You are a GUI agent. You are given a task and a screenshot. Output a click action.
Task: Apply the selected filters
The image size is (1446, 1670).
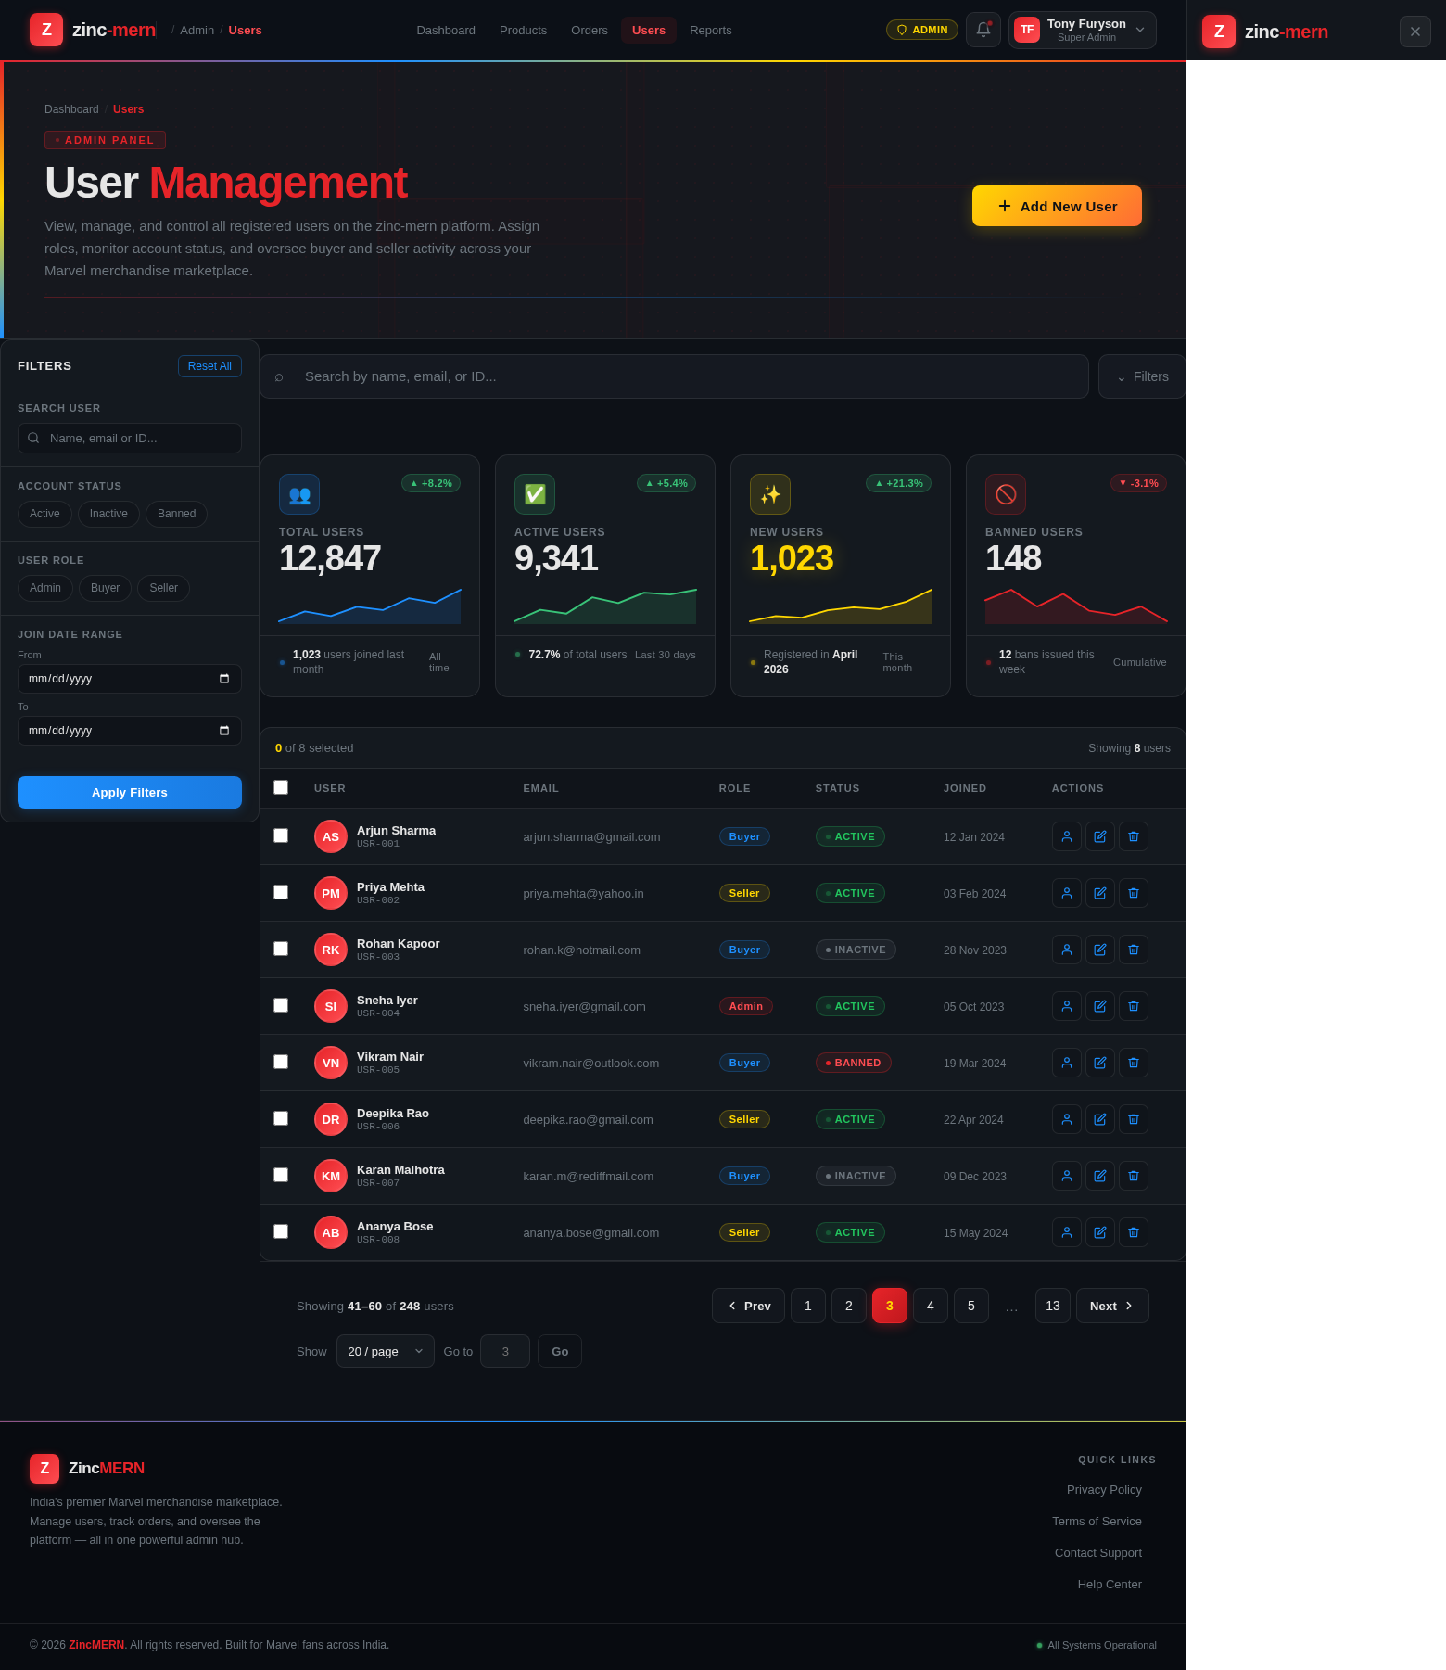(x=130, y=792)
